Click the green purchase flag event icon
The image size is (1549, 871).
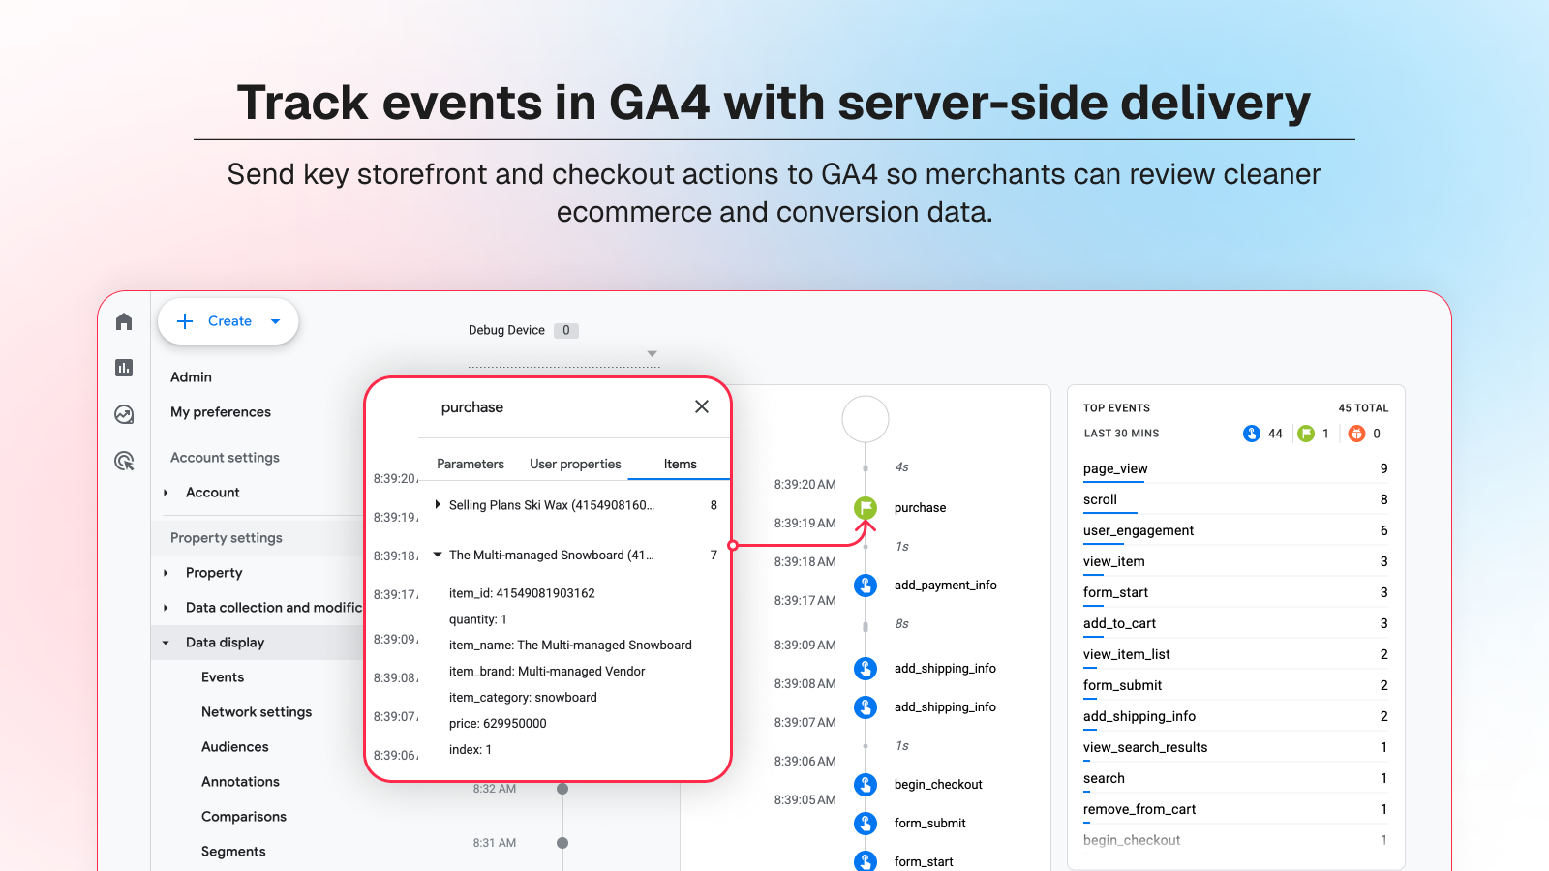click(x=866, y=507)
